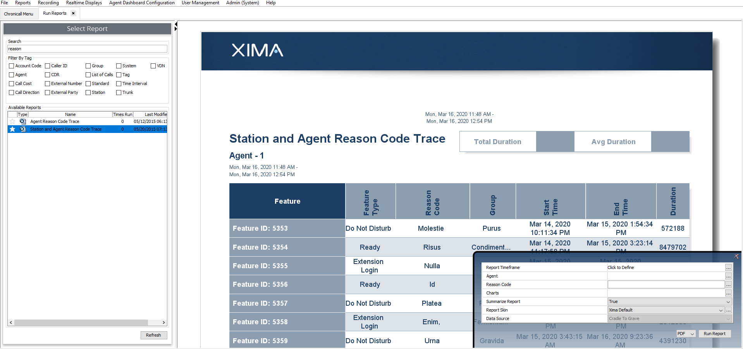Open Report Skin dropdown

click(666, 310)
